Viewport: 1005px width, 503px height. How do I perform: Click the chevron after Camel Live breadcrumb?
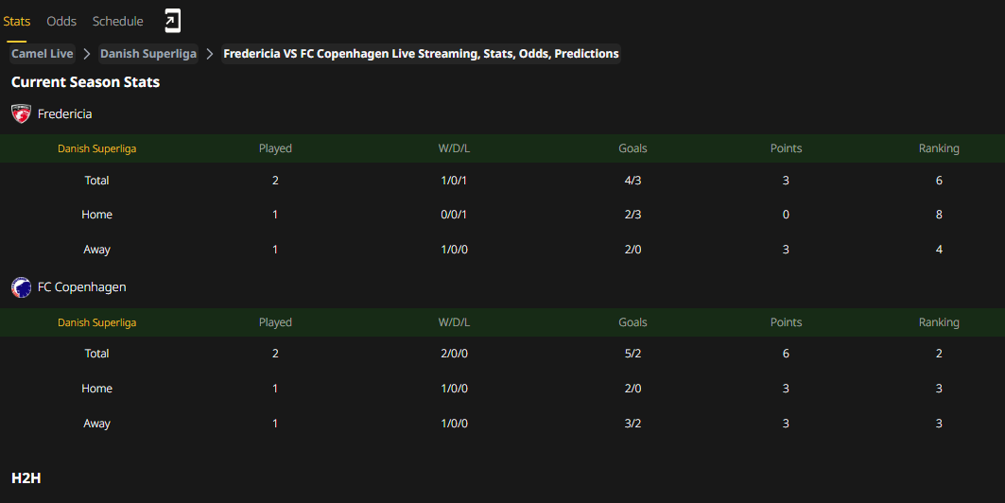(x=87, y=54)
